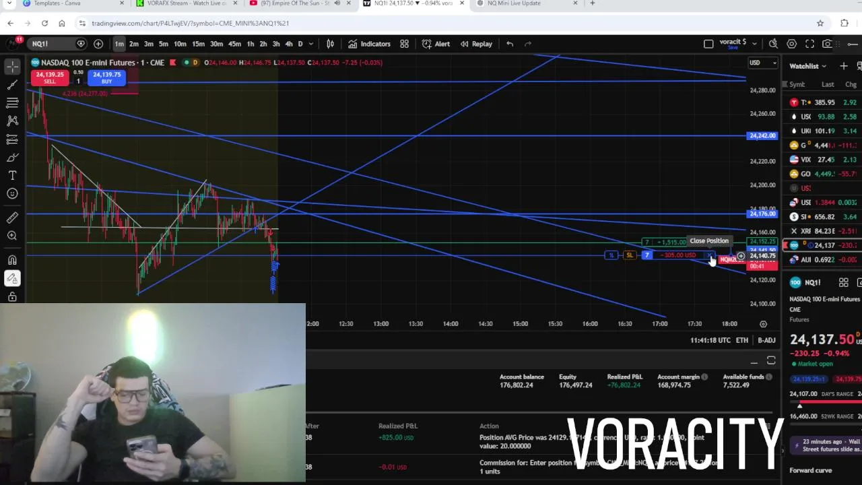The width and height of the screenshot is (862, 485).
Task: Open the USD currency dropdown on price scale
Action: [x=763, y=63]
